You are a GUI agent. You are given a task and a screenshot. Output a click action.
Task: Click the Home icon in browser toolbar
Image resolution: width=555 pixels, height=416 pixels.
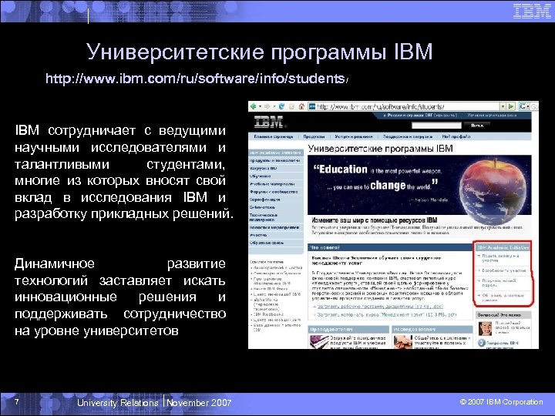[x=301, y=106]
